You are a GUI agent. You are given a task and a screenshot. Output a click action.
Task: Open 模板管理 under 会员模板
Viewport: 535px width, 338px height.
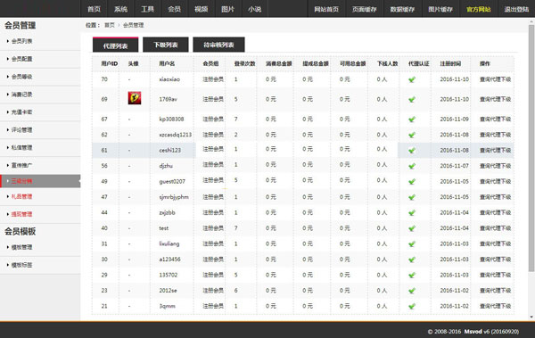(21, 247)
